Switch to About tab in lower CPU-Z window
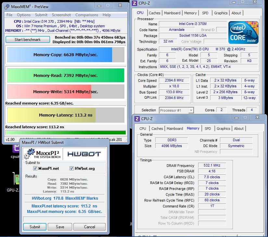 [x=239, y=129]
